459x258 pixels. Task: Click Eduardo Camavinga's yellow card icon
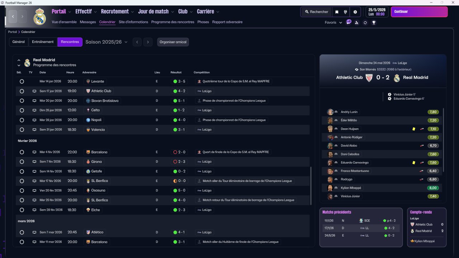[414, 162]
